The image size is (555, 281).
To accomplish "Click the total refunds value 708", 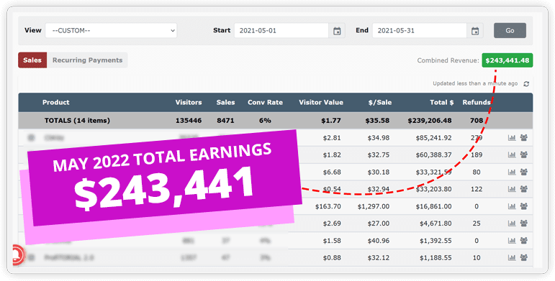I will (x=477, y=121).
